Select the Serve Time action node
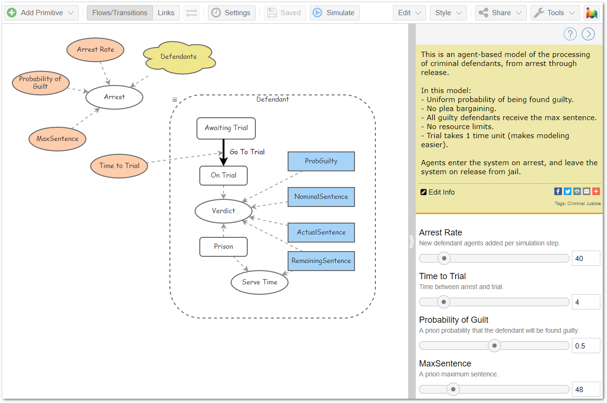 [x=260, y=282]
